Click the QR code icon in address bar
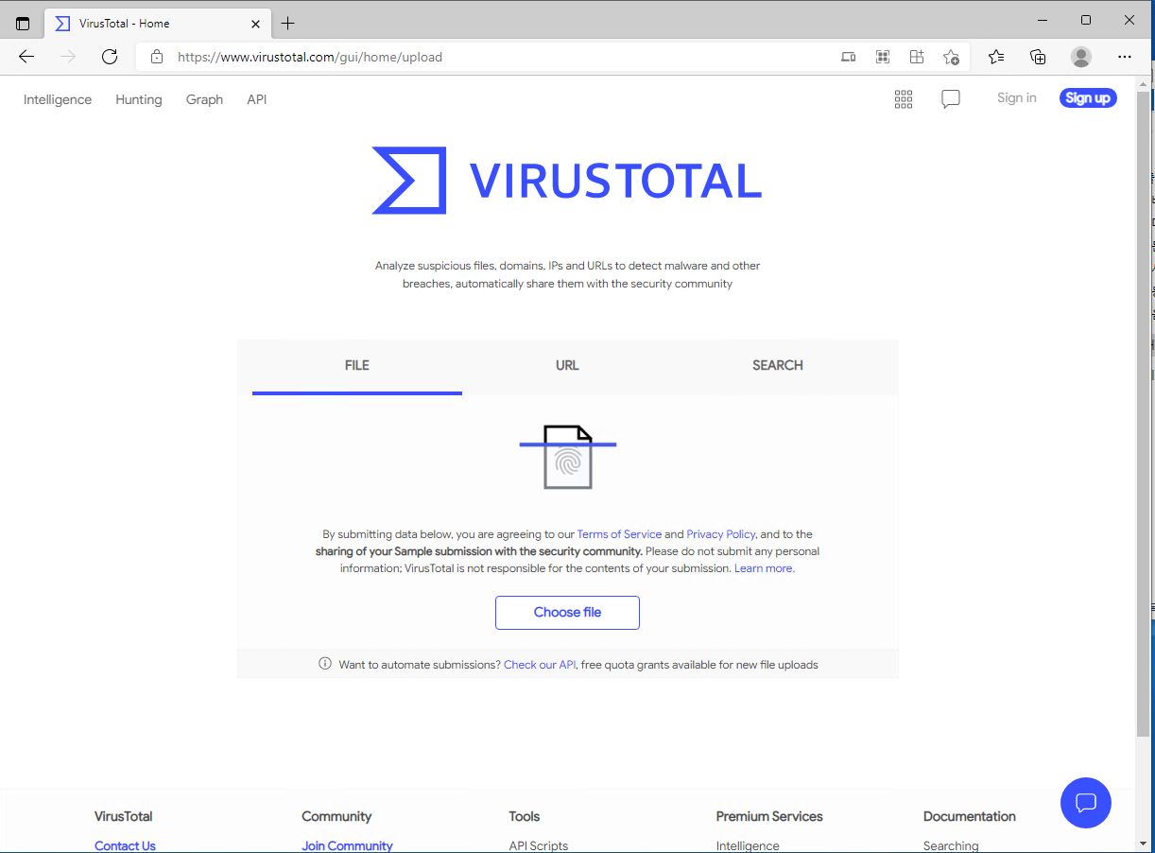 pos(883,57)
